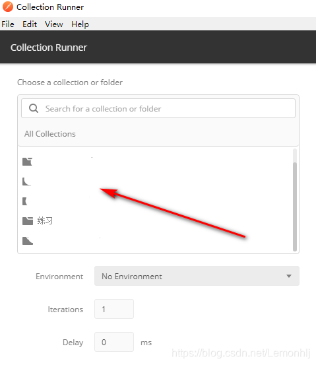Click the 练习 folder icon
Viewport: 316px width, 365px height.
[x=28, y=221]
